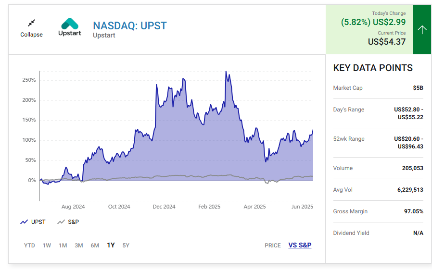Collapse the stock widget via arrows icon
The image size is (432, 270).
click(x=32, y=23)
